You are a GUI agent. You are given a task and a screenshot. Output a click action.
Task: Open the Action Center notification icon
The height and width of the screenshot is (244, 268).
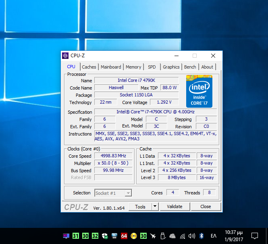(x=255, y=236)
